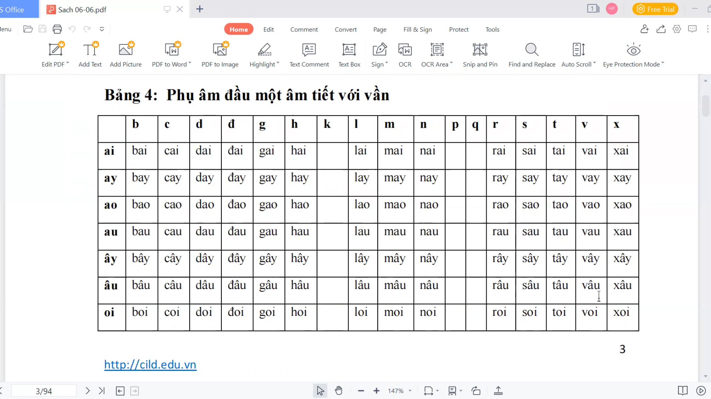Click the http://cild.edu.vn link

(151, 365)
